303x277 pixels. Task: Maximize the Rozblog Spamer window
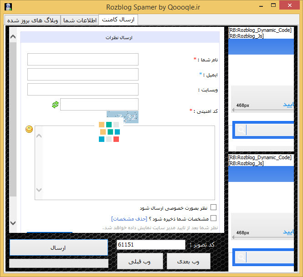coord(273,5)
